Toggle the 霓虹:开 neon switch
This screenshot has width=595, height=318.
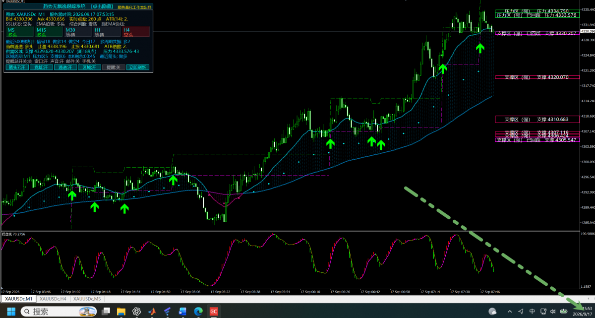pos(41,67)
